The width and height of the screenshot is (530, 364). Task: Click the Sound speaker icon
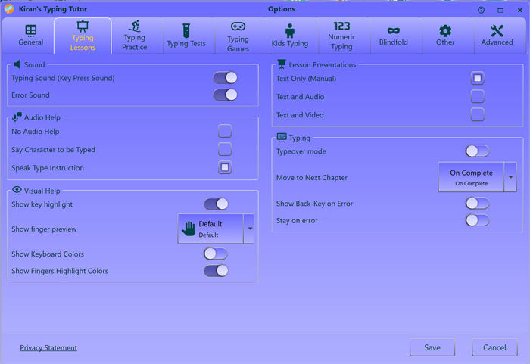point(17,64)
